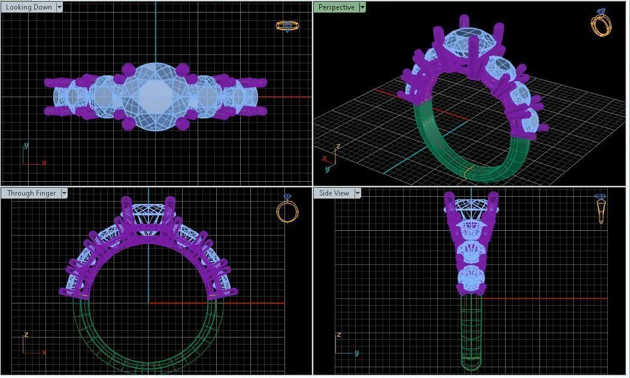This screenshot has height=378, width=630.
Task: Open the Perspective viewport dropdown arrow
Action: (x=362, y=7)
